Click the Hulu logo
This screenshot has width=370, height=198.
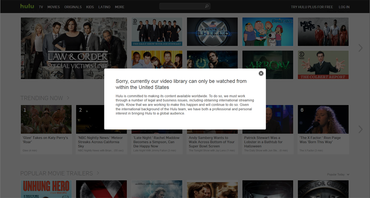[x=27, y=6]
